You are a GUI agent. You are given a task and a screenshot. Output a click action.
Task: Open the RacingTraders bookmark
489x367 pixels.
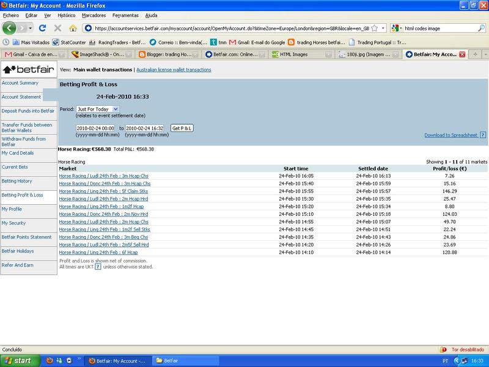pos(117,42)
